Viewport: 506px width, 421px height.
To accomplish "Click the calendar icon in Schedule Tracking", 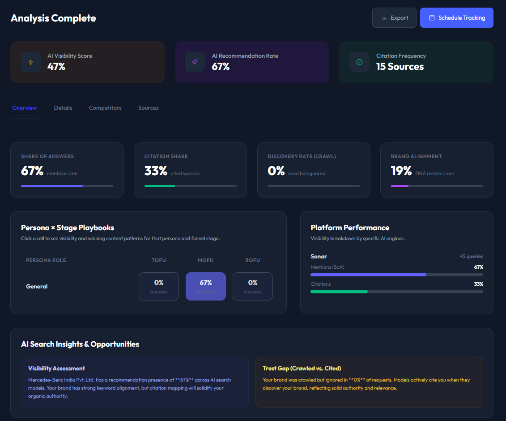I will point(432,18).
